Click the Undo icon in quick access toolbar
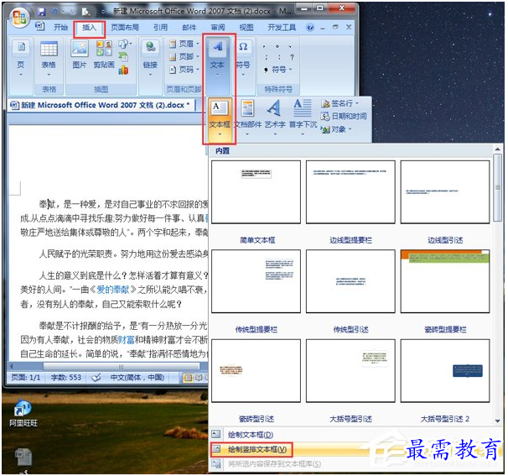The width and height of the screenshot is (508, 476). [54, 12]
